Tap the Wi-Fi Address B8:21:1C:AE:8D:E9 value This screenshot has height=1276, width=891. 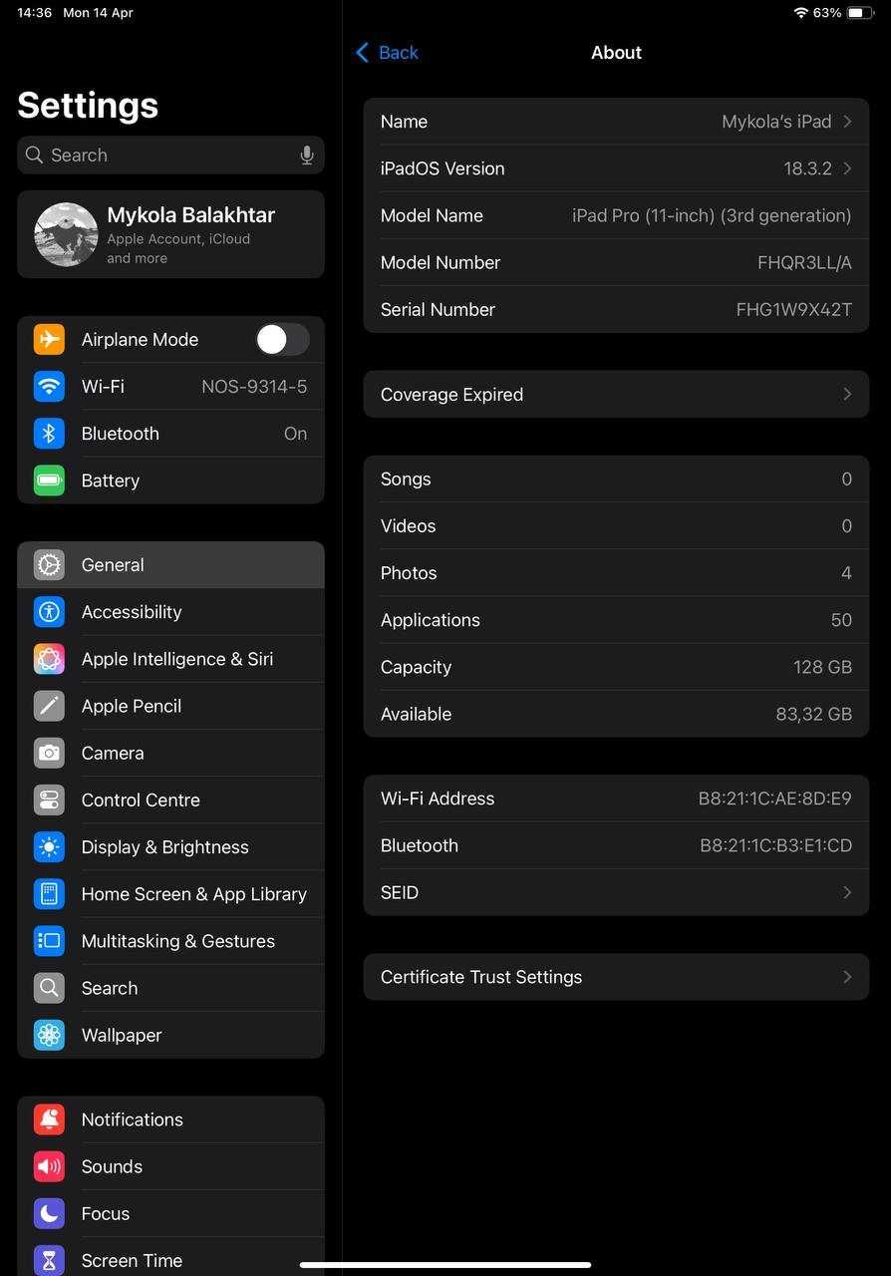pos(774,798)
